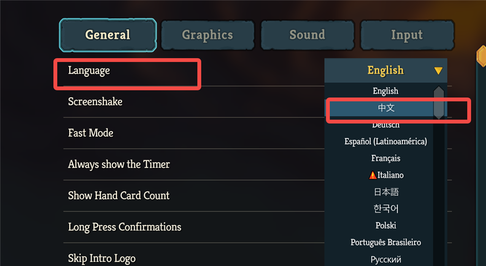The width and height of the screenshot is (486, 266).
Task: Switch to the Graphics tab
Action: [x=208, y=35]
